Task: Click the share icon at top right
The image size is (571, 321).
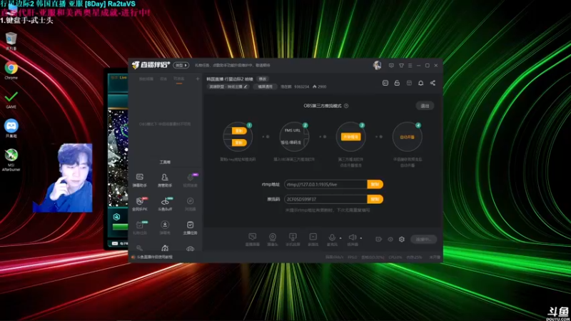Action: [x=433, y=83]
